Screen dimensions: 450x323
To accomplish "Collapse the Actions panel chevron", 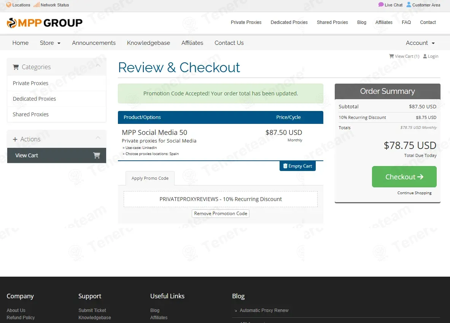I will (98, 138).
